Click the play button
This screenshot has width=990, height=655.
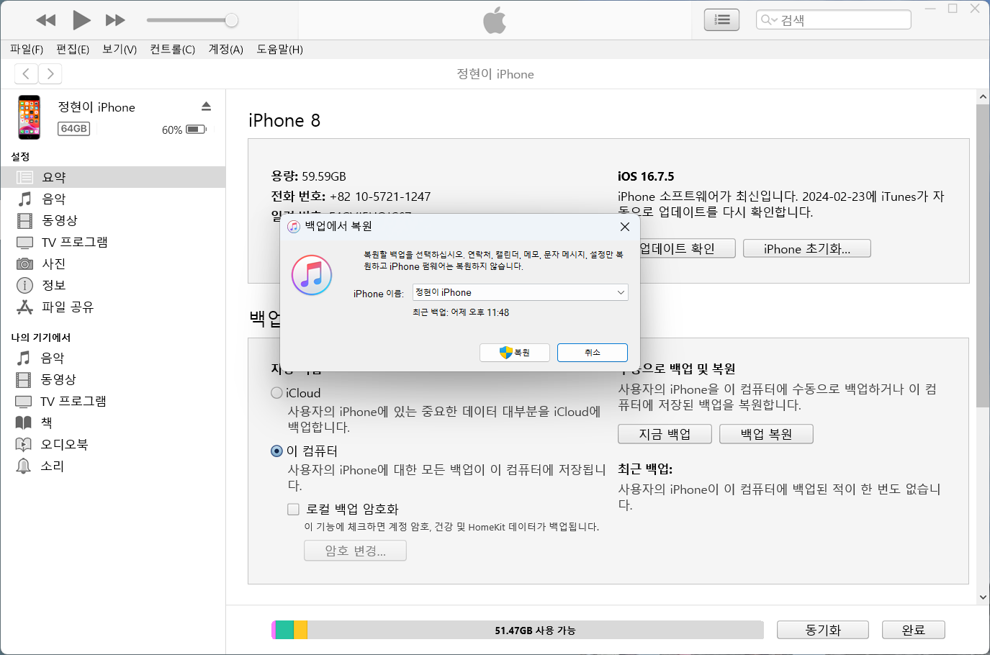click(x=81, y=20)
